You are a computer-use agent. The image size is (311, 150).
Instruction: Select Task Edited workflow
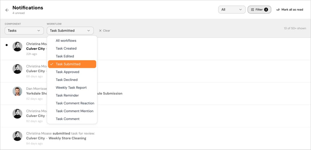72,56
